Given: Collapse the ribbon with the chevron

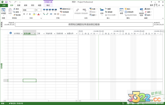Looking at the screenshot, I should click(163, 18).
